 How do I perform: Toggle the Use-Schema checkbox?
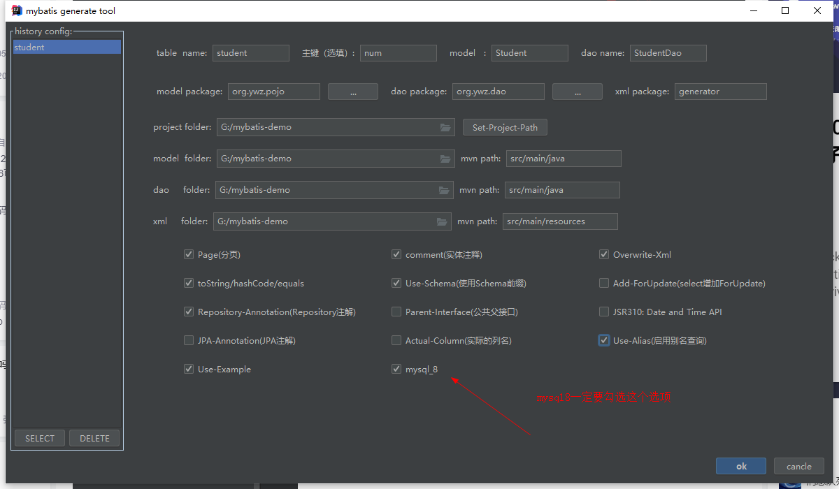pyautogui.click(x=396, y=284)
